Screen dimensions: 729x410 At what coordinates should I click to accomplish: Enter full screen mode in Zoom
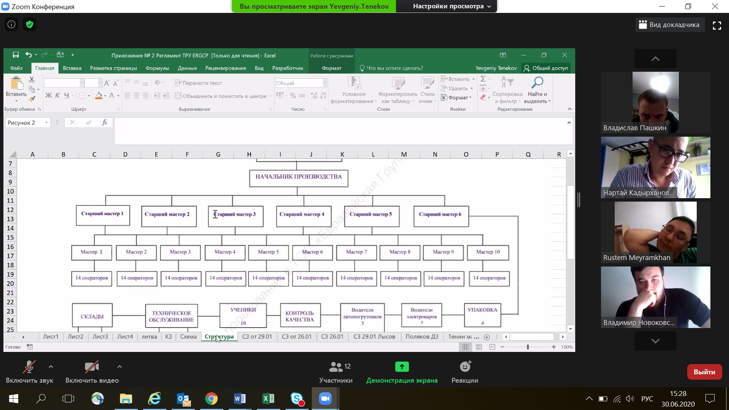[717, 25]
